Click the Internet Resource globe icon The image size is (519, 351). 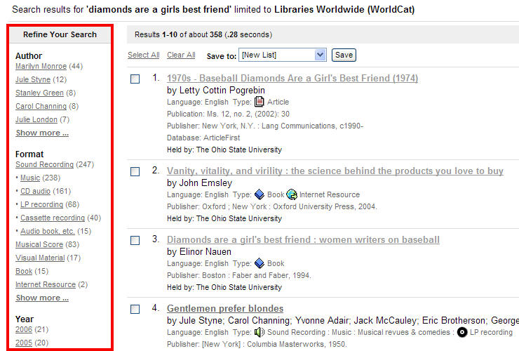point(292,194)
